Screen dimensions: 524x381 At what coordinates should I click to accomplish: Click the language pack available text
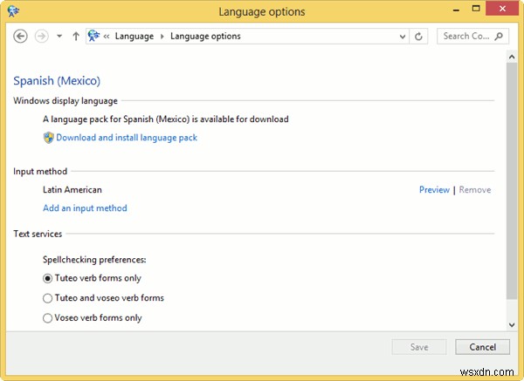pyautogui.click(x=166, y=119)
